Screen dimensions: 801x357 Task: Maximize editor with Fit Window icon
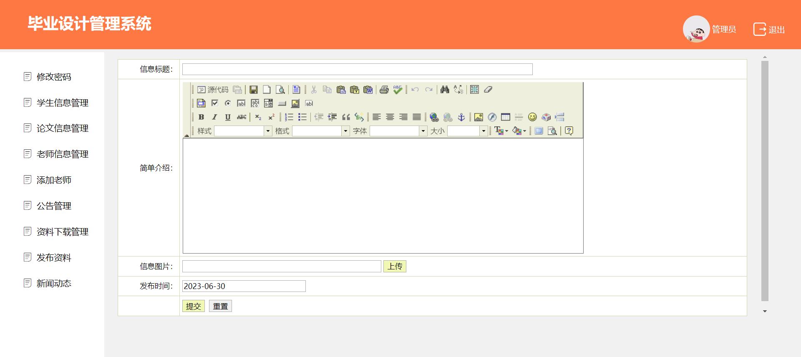coord(539,131)
